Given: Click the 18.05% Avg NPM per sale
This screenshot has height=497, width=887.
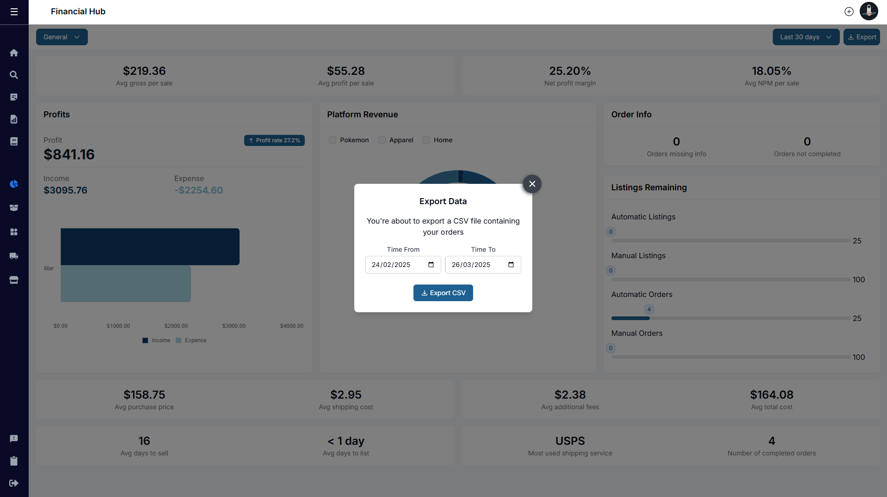Looking at the screenshot, I should click(x=771, y=71).
